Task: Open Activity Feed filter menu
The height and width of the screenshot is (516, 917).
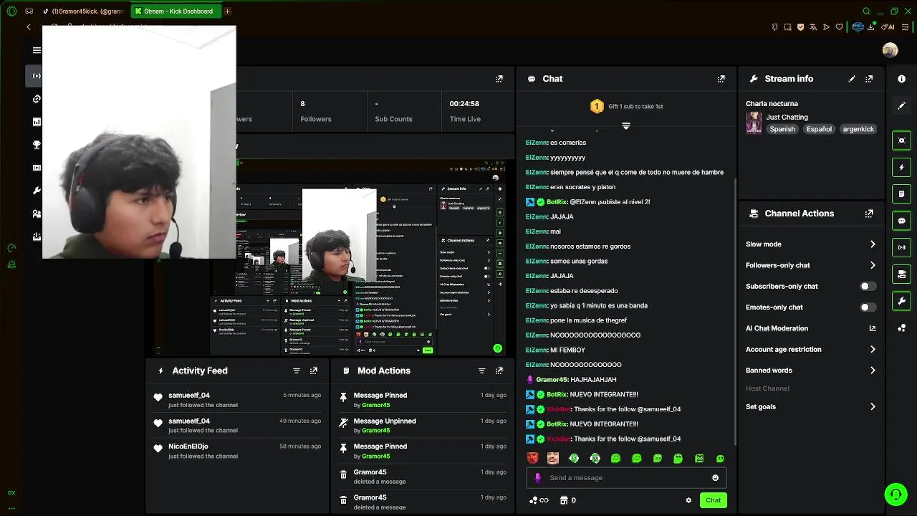Action: pyautogui.click(x=297, y=371)
